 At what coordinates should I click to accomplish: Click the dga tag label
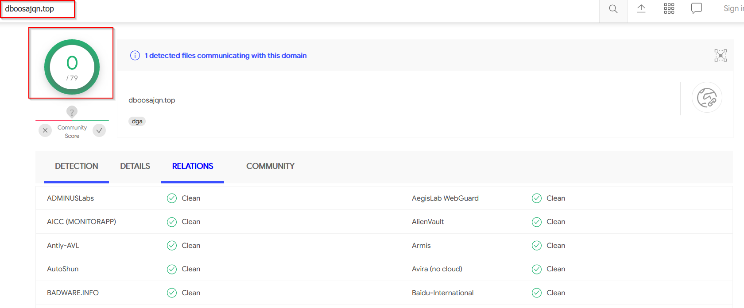(137, 121)
